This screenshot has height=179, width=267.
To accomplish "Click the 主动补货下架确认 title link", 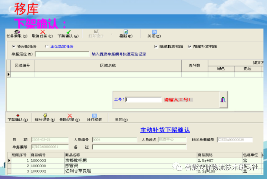I will (165, 130).
